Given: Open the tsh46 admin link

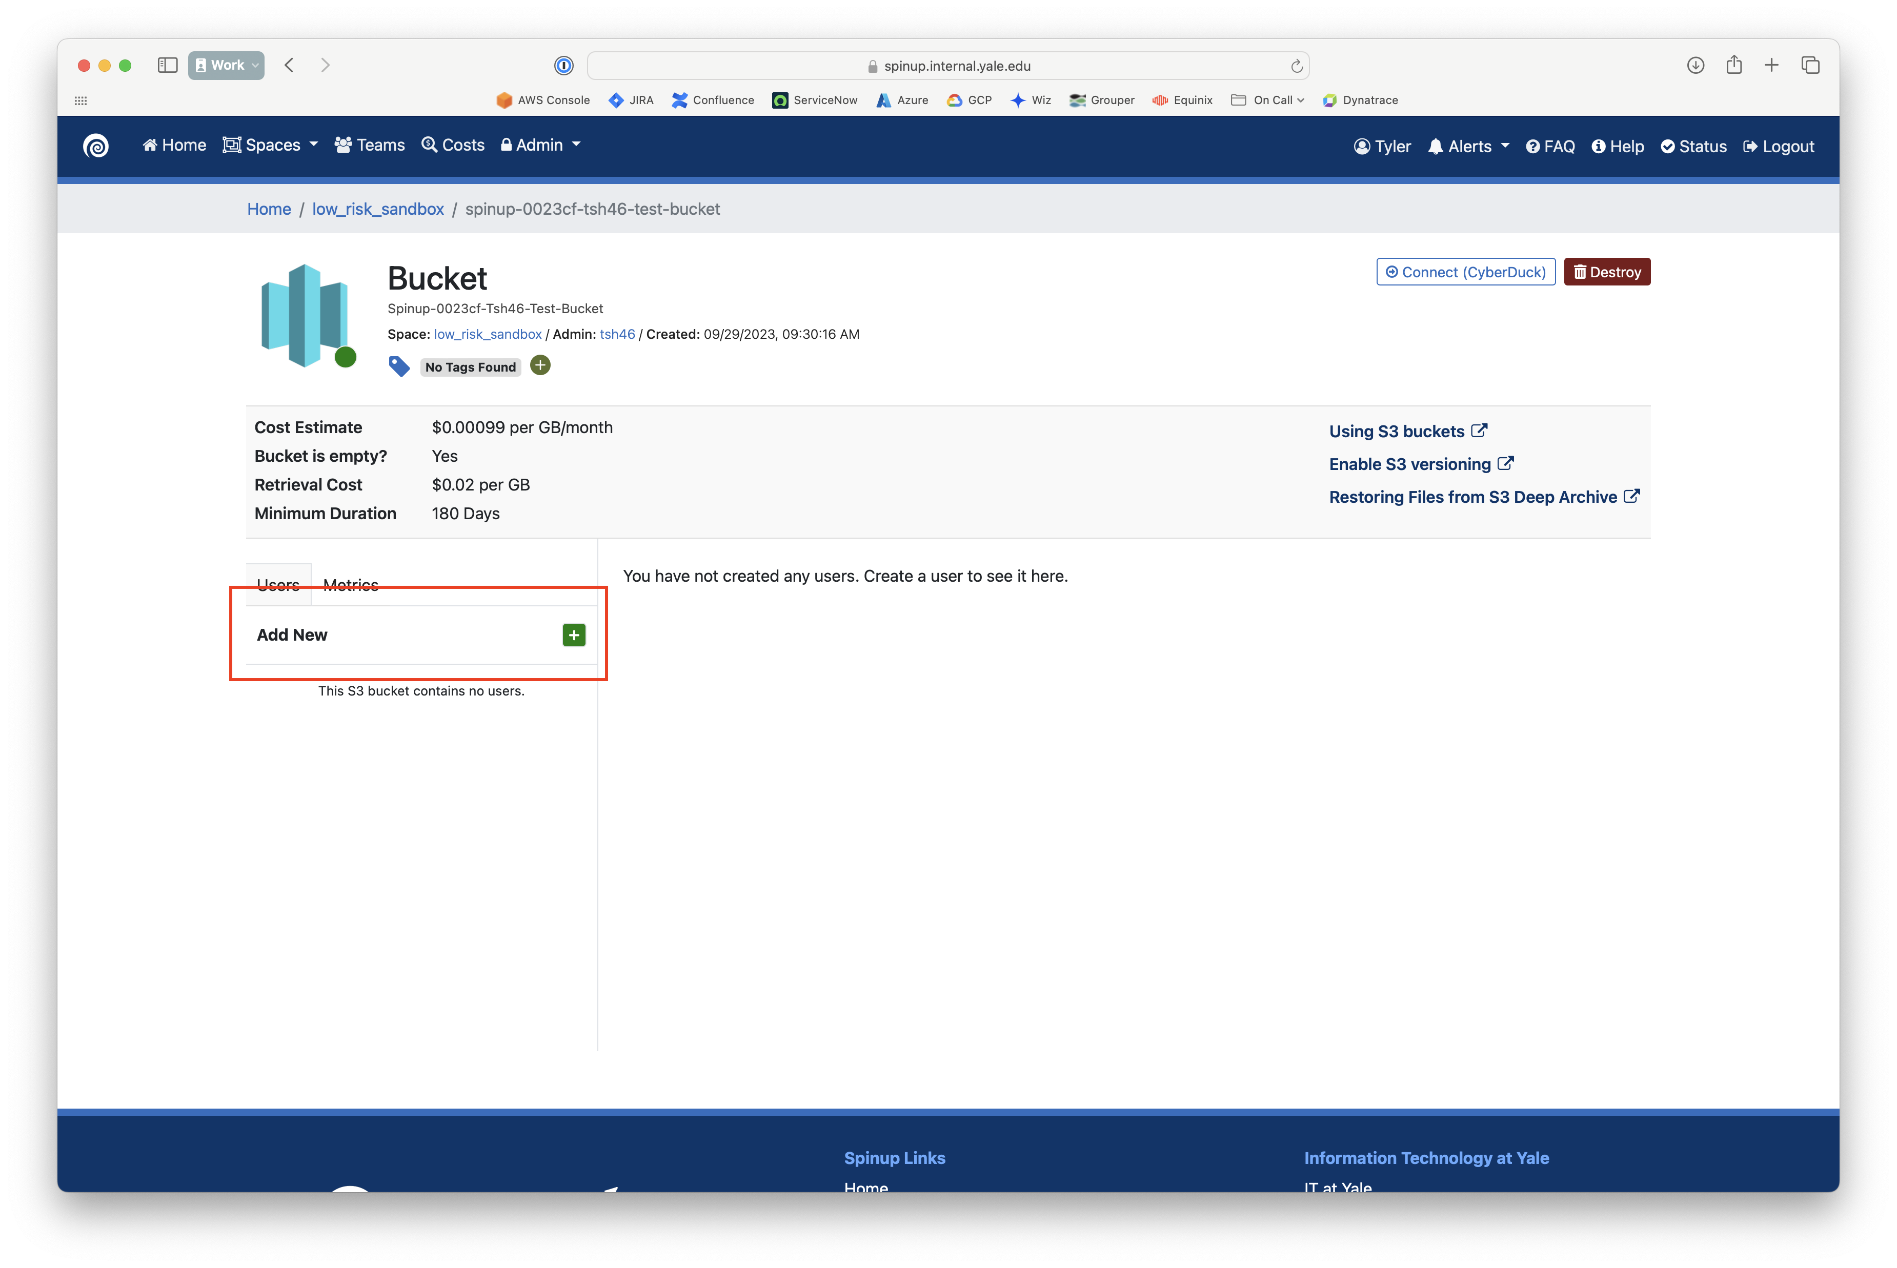Looking at the screenshot, I should coord(617,334).
